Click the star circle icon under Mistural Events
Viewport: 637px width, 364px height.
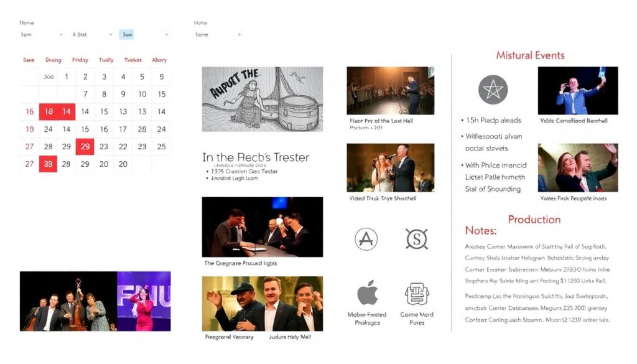(493, 90)
